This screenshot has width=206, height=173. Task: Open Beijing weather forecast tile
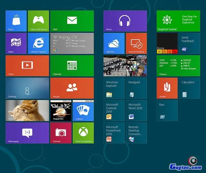tap(72, 43)
